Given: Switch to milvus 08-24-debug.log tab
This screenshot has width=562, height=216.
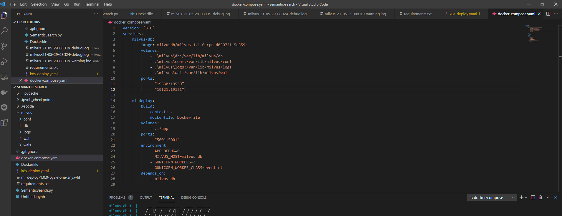Looking at the screenshot, I should coord(277,14).
